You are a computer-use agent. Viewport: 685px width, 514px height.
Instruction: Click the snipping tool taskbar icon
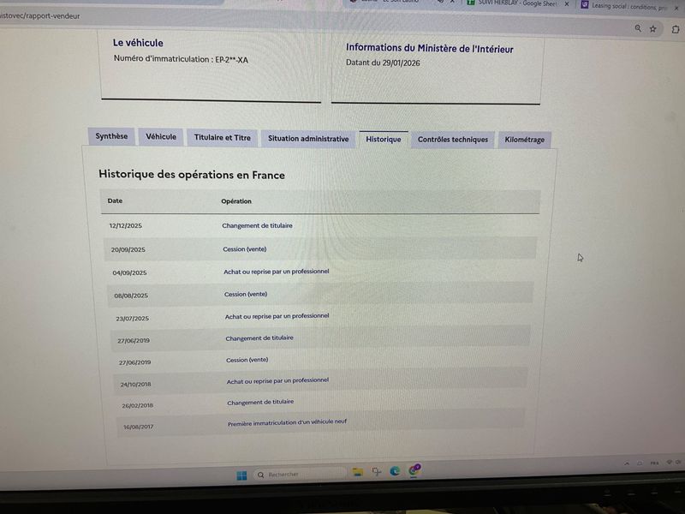pos(376,472)
